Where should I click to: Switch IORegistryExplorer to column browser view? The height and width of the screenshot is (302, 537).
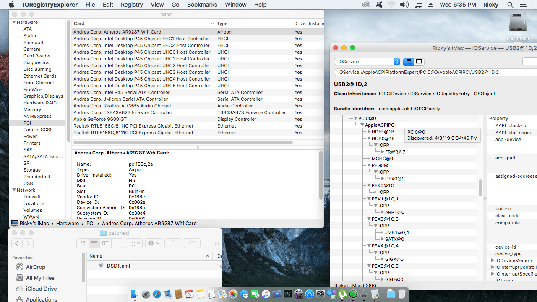419,62
